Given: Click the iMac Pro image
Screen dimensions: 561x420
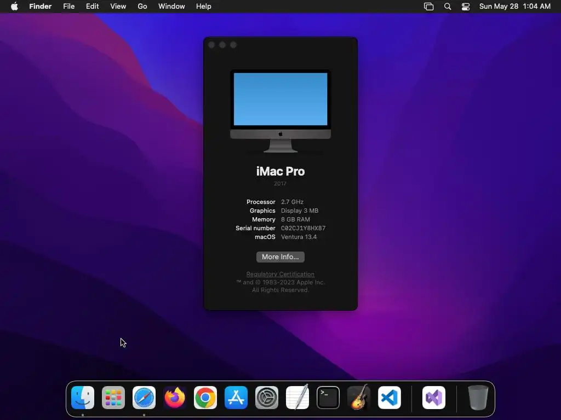Looking at the screenshot, I should point(280,111).
